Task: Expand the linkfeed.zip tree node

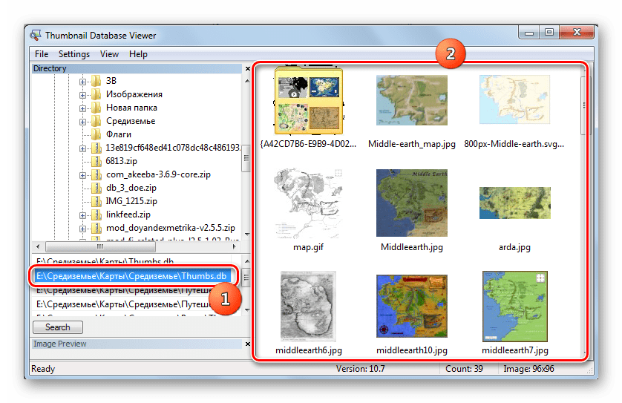Action: click(x=83, y=214)
